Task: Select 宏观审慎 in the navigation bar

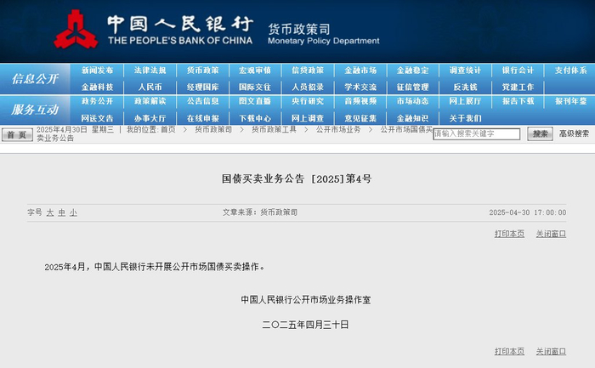Action: tap(255, 71)
